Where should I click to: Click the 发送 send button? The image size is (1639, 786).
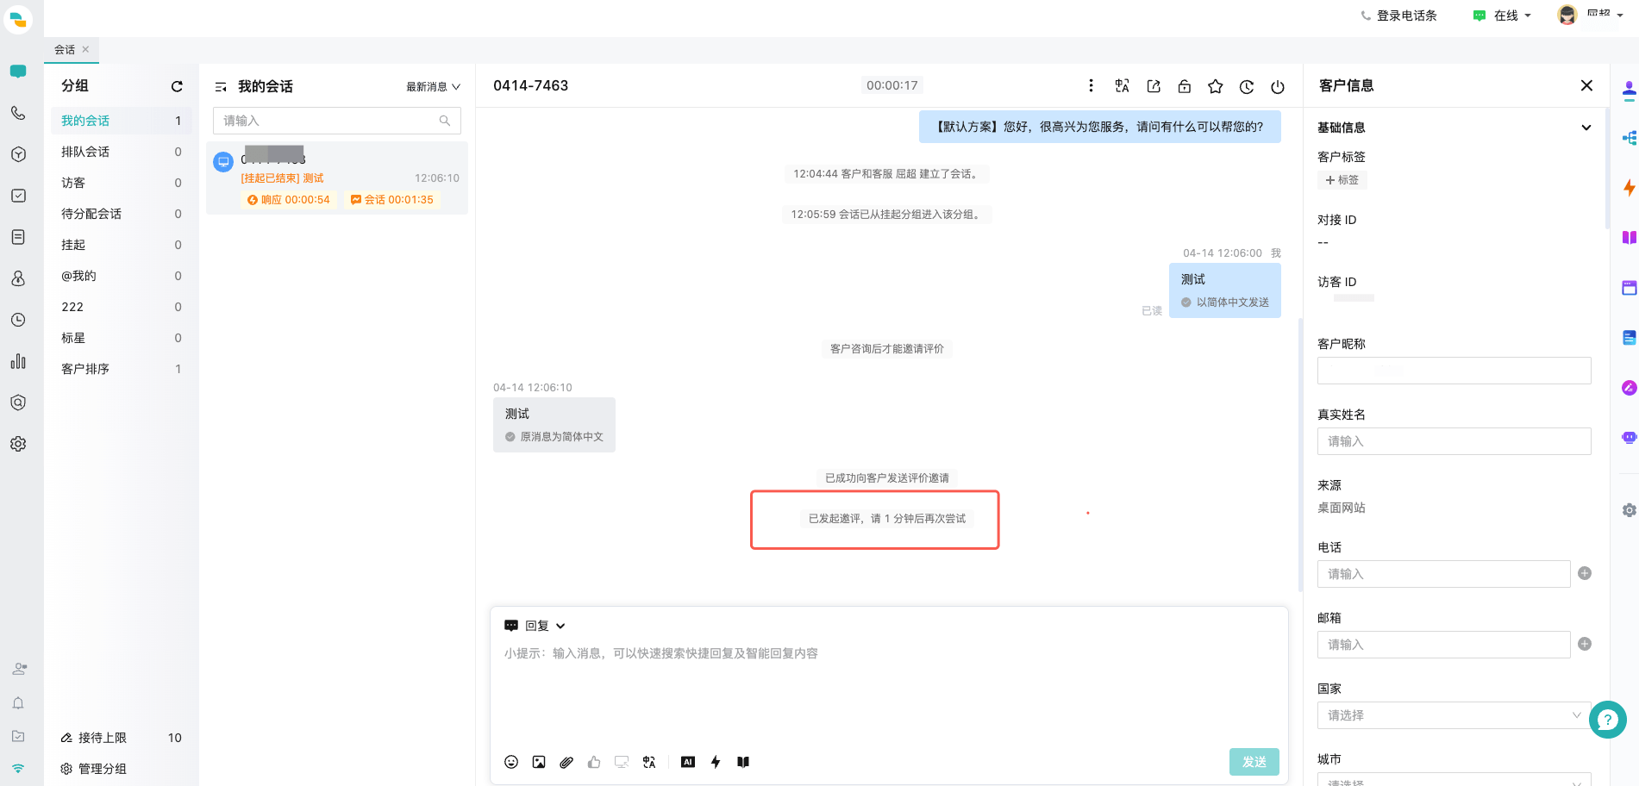(1254, 762)
